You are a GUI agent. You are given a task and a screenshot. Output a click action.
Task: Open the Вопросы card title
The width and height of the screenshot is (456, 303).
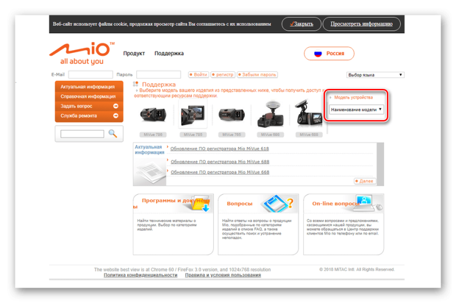(x=239, y=204)
